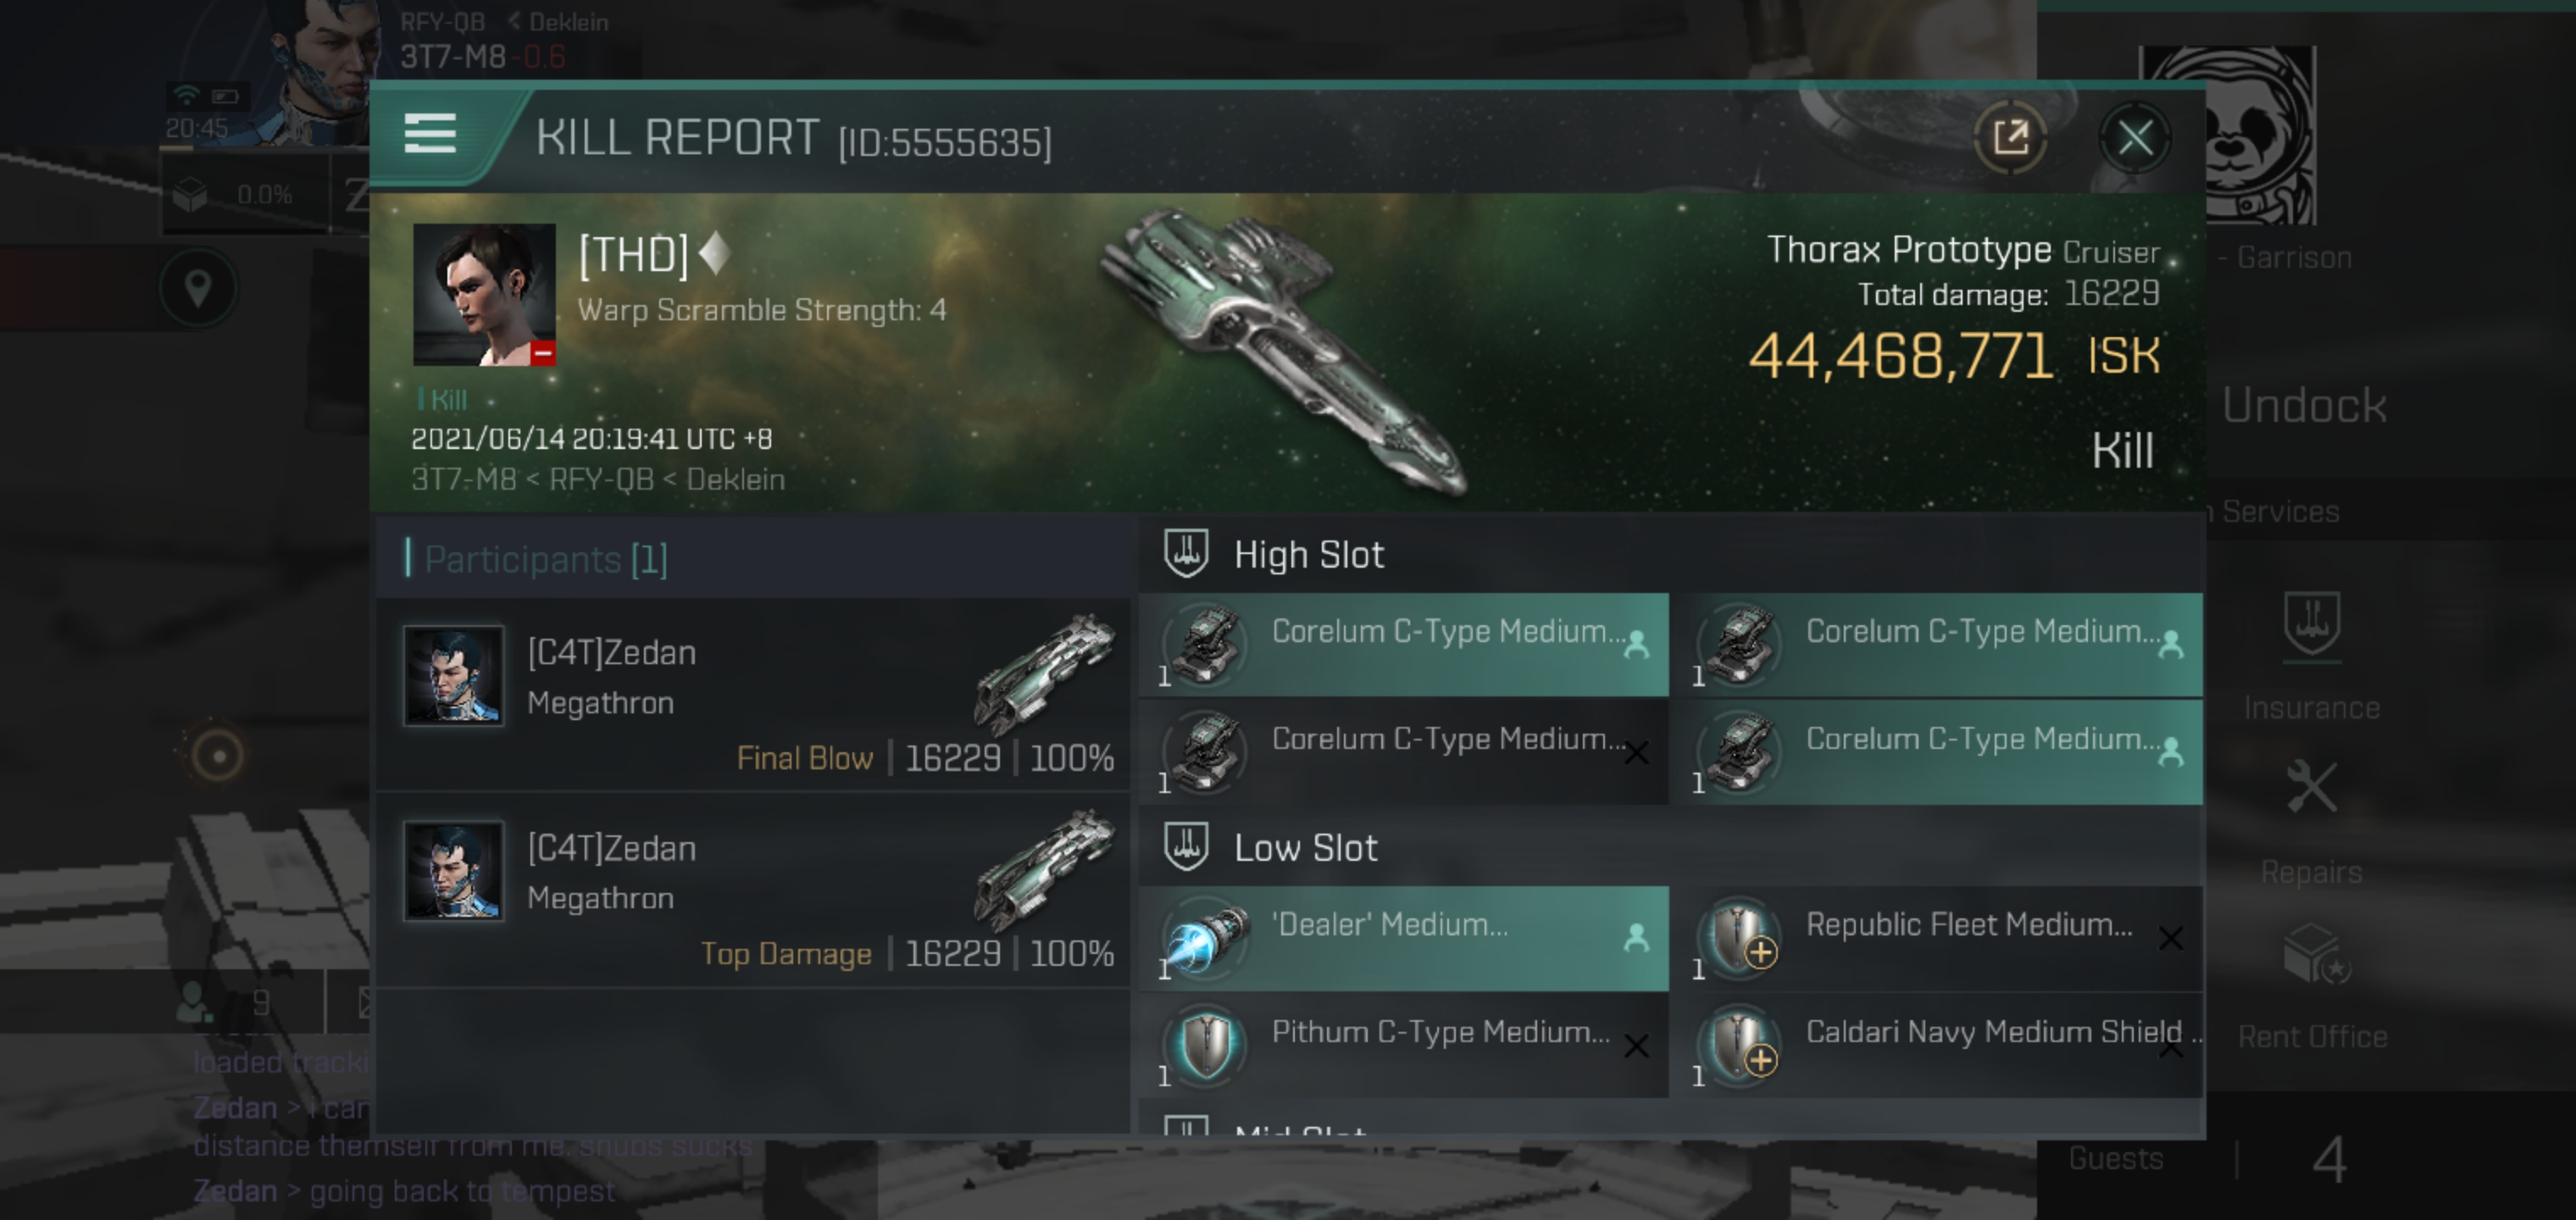
Task: Open the RFY-QB Deklein location breadcrumb
Action: pos(504,22)
